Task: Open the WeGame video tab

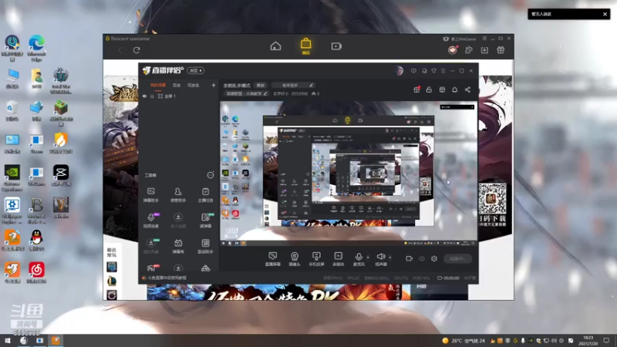Action: pyautogui.click(x=336, y=46)
